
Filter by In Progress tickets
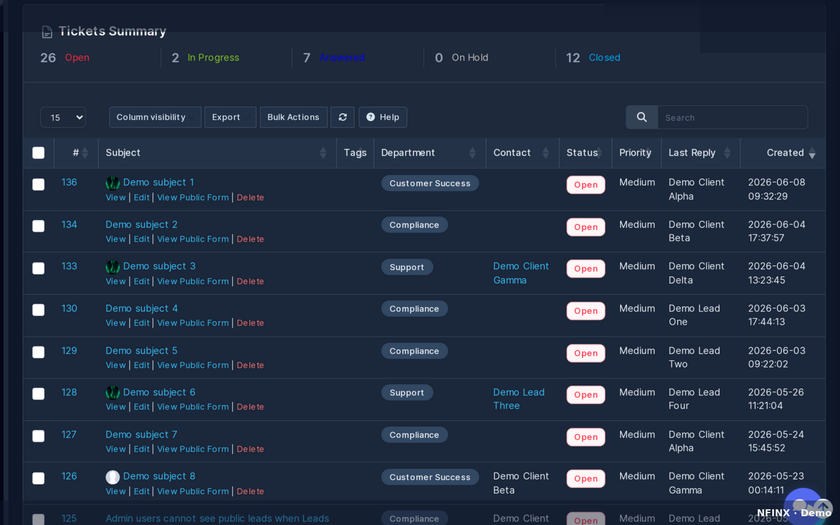(213, 58)
